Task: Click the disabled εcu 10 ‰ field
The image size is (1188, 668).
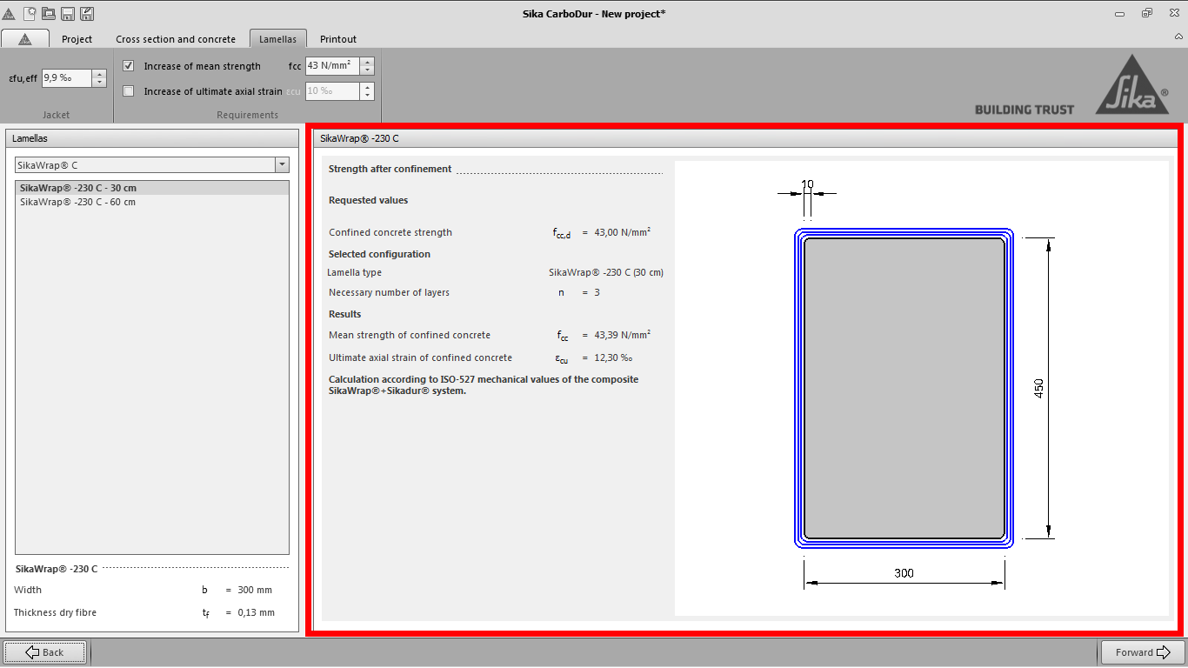Action: coord(332,90)
